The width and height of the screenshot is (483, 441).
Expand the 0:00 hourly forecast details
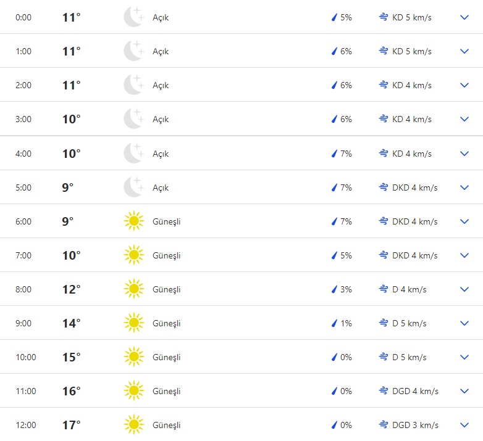point(464,17)
